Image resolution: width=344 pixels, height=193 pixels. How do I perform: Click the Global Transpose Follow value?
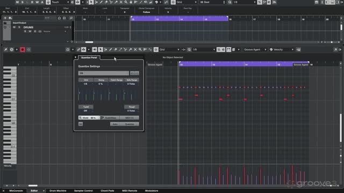click(x=146, y=12)
